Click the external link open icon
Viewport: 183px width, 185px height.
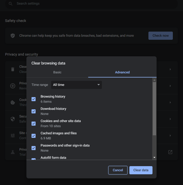click(170, 152)
